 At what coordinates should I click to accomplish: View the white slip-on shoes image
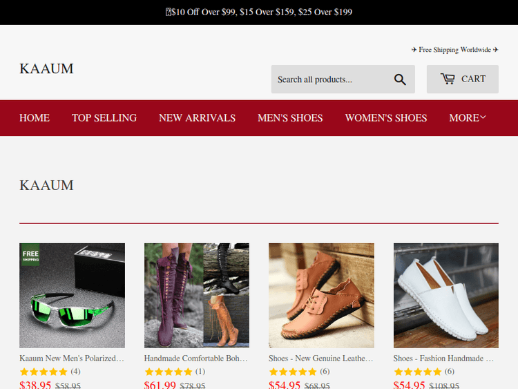click(446, 296)
